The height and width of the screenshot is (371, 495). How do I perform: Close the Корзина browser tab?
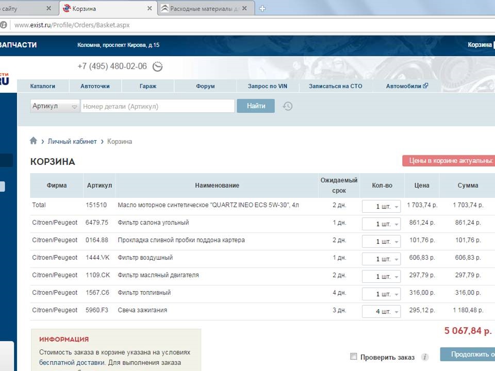tap(150, 9)
